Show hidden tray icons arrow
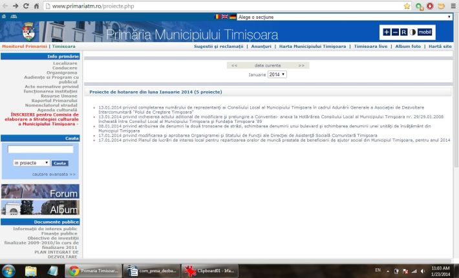This screenshot has width=459, height=278. point(388,272)
